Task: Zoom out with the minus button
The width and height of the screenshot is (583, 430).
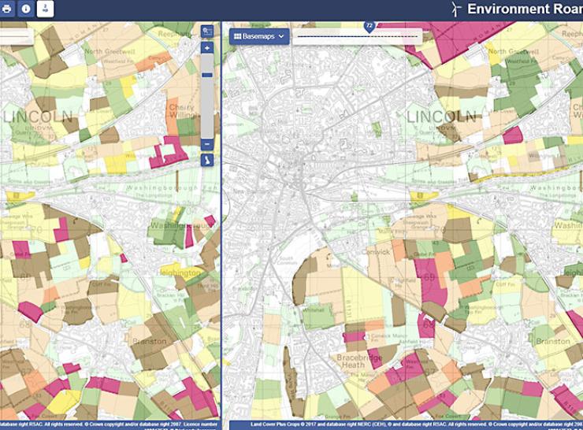Action: (x=207, y=144)
